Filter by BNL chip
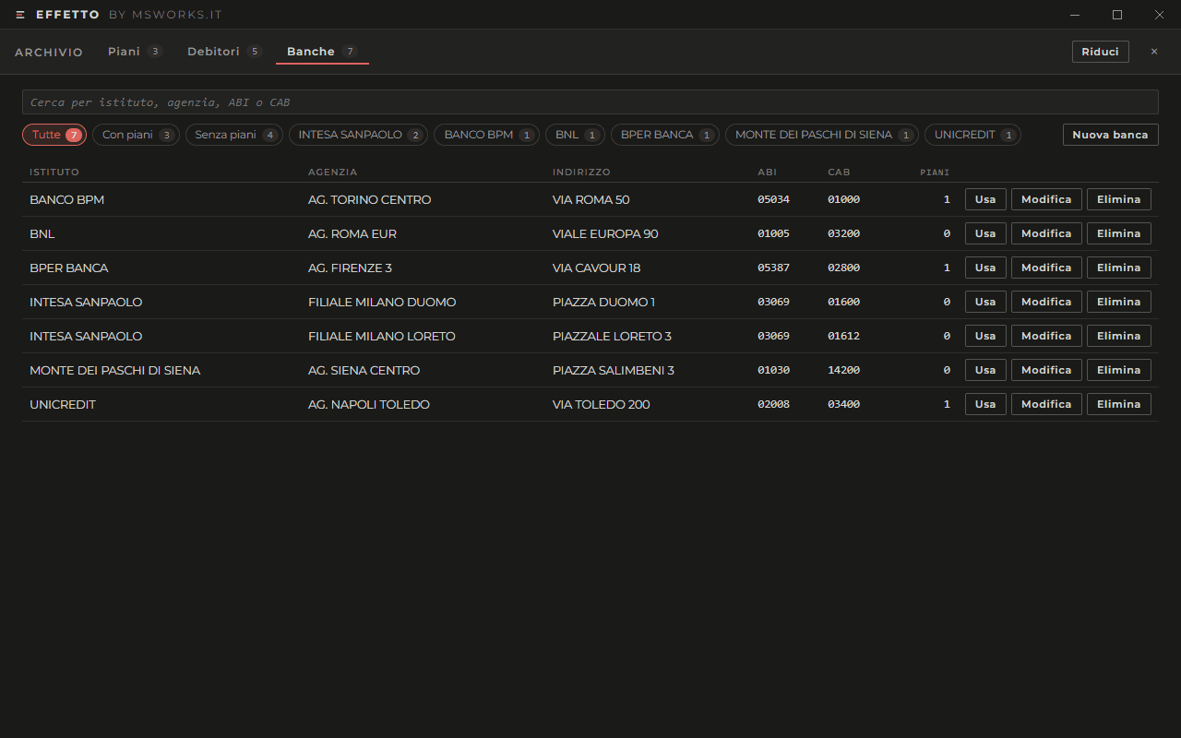The height and width of the screenshot is (738, 1181). pyautogui.click(x=575, y=135)
